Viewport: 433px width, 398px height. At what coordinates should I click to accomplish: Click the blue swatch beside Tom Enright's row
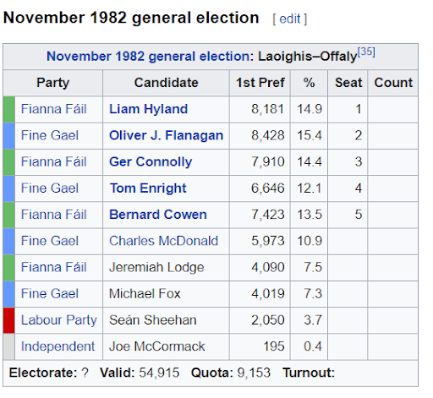click(x=9, y=188)
